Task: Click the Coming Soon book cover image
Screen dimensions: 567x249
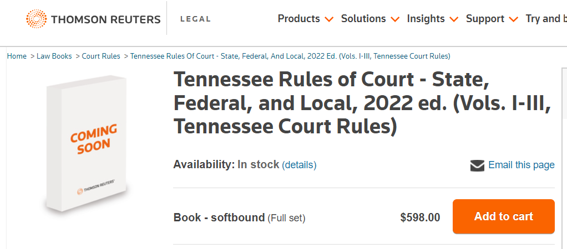Action: coord(90,144)
